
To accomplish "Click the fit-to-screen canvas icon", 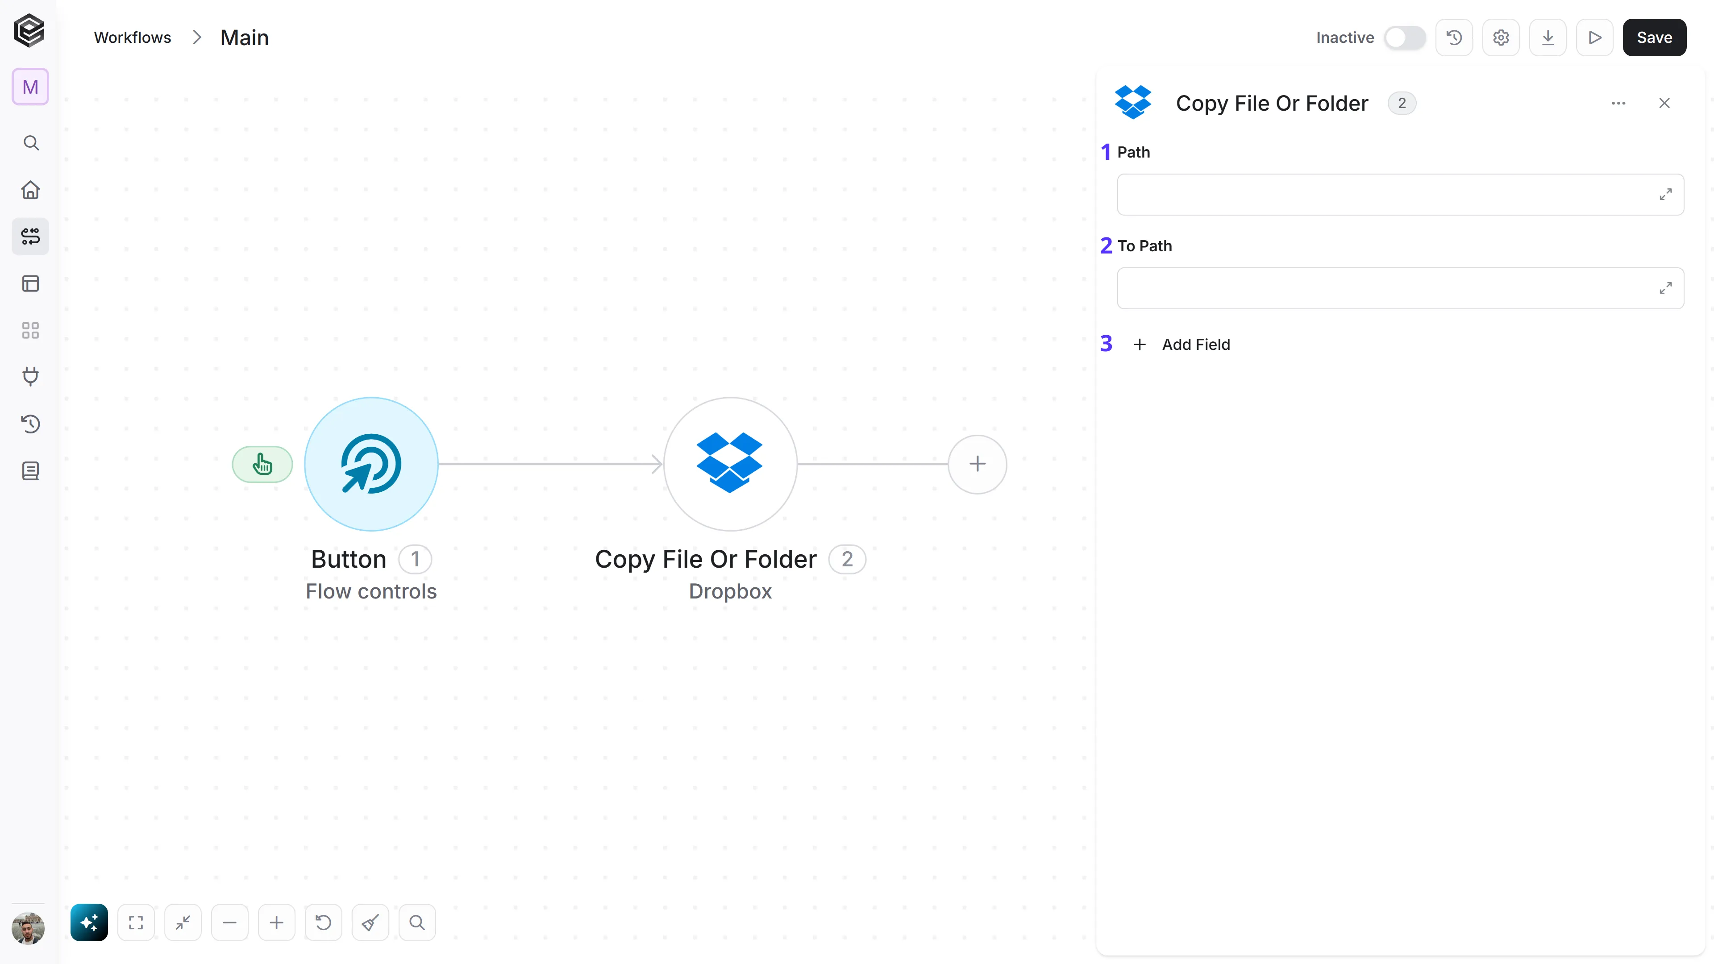I will (x=136, y=922).
